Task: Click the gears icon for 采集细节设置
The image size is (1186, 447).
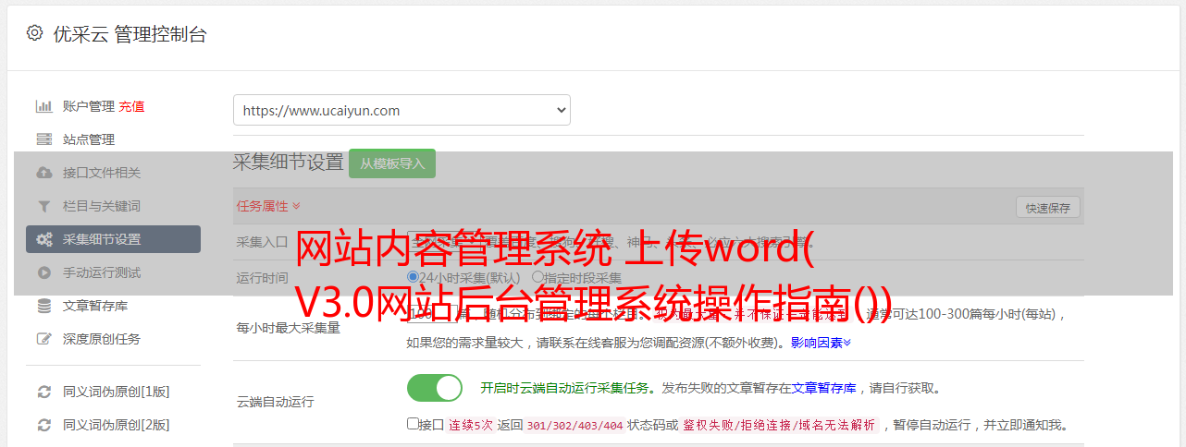Action: (x=43, y=239)
